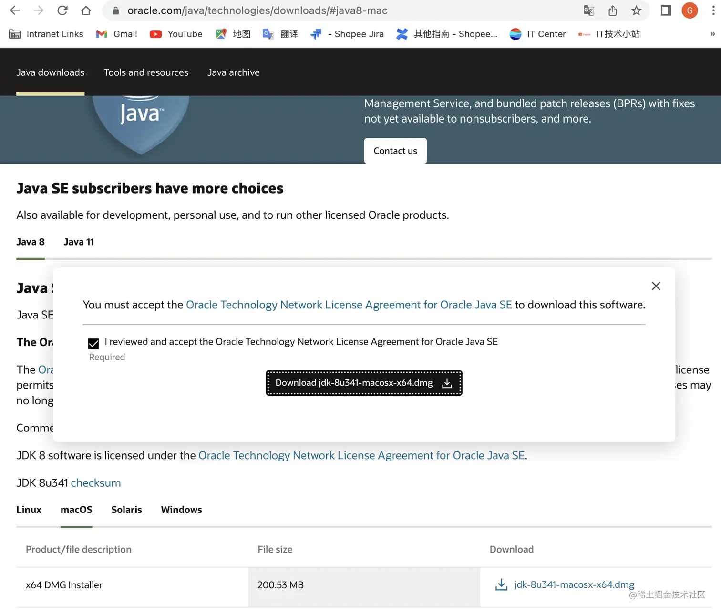Open the license agreement link in dialog
This screenshot has width=721, height=615.
349,305
